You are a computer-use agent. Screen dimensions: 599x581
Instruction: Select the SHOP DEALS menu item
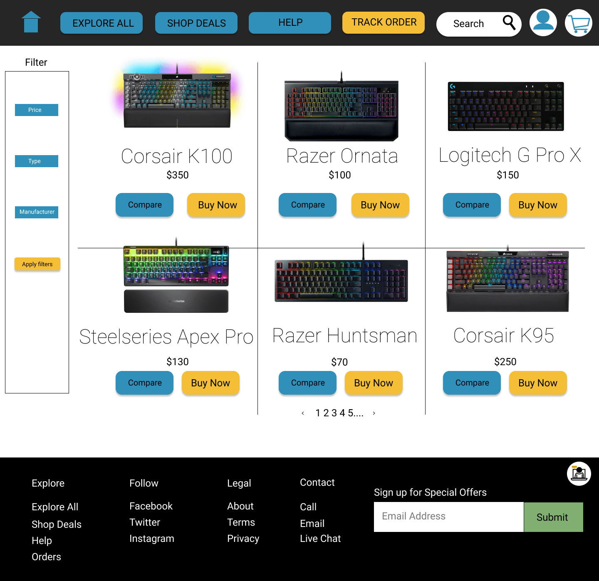pos(196,23)
